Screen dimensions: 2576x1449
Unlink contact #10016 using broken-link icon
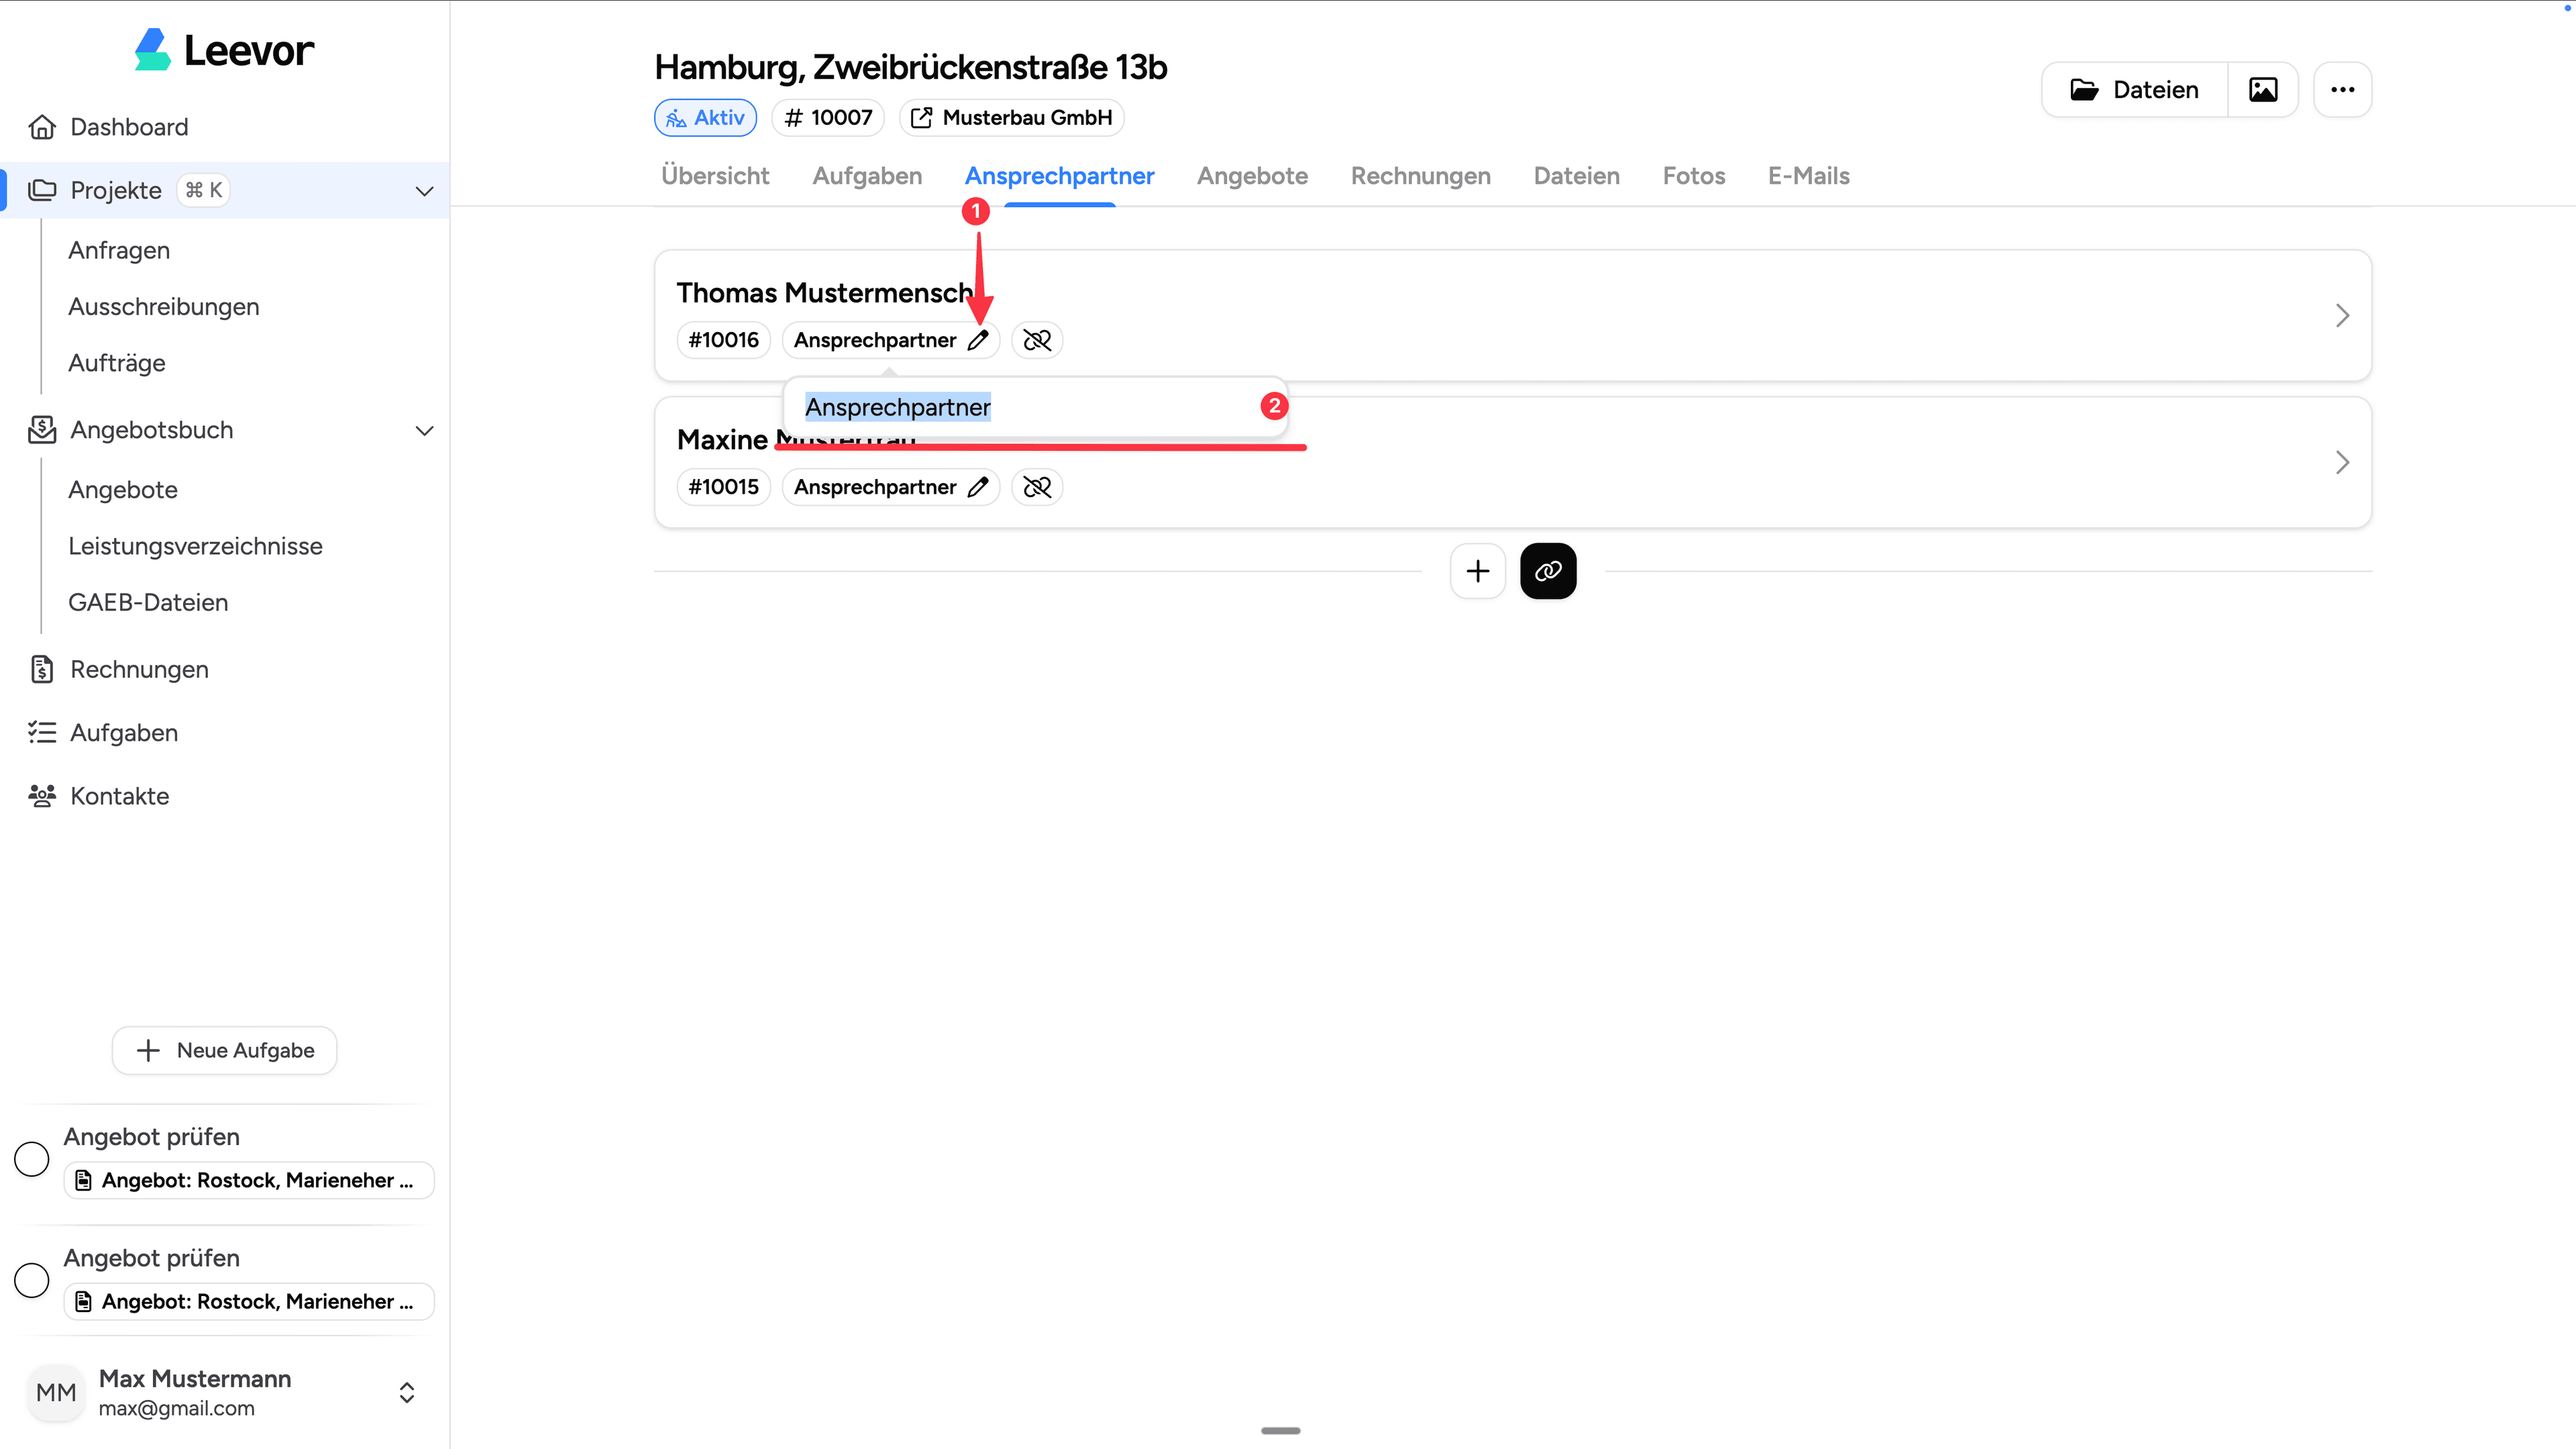click(x=1037, y=340)
